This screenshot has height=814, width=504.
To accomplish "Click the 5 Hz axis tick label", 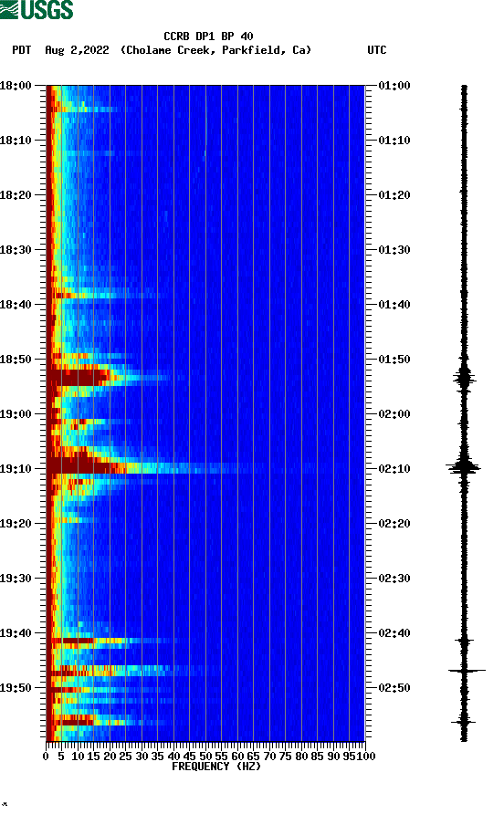I will 61,757.
